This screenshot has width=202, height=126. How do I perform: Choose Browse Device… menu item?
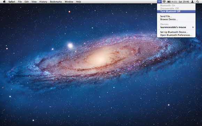[176, 19]
